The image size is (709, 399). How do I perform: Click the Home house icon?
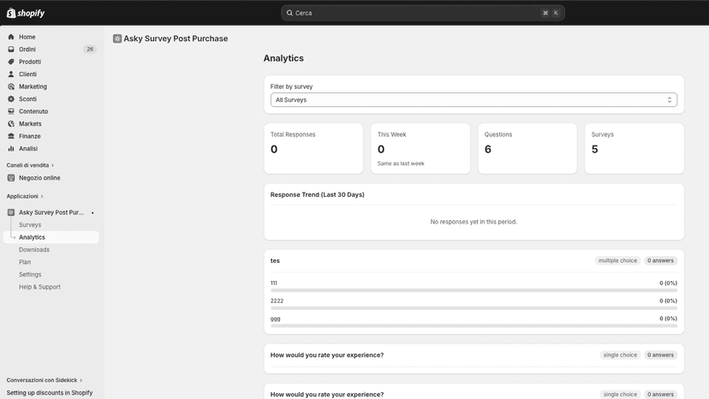tap(11, 37)
